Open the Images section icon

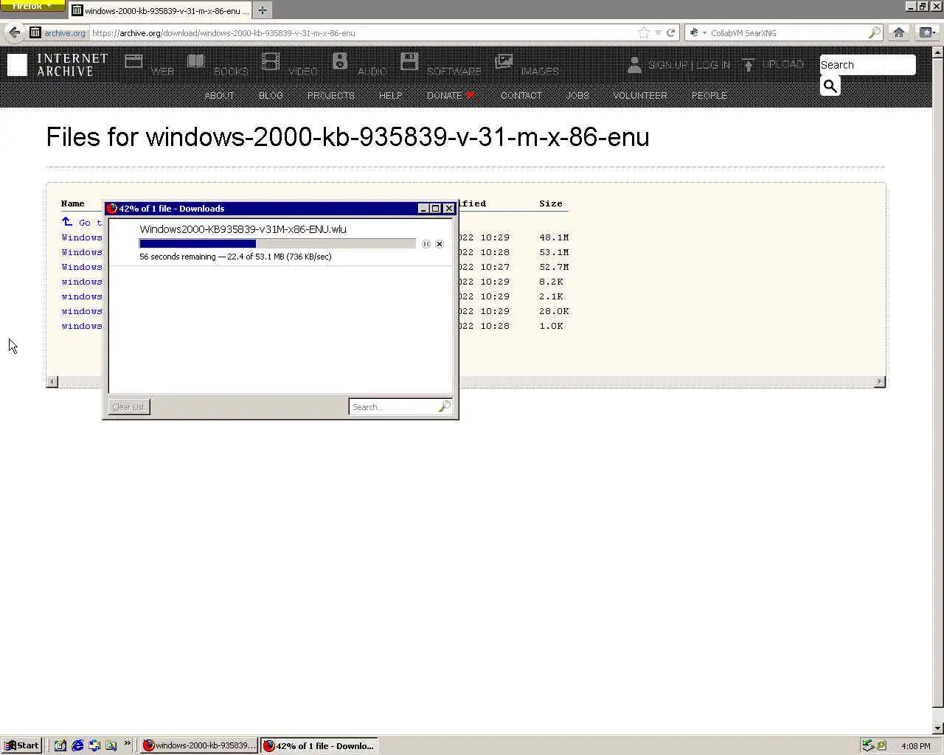(504, 61)
